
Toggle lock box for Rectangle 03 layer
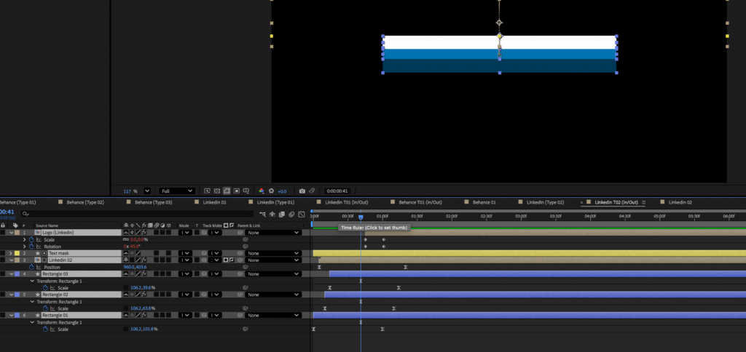tap(3, 274)
